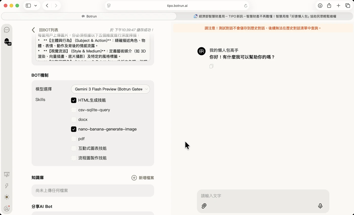Click the 尚未上傳任何檔案 knowledge box
The image size is (354, 215).
click(x=93, y=190)
